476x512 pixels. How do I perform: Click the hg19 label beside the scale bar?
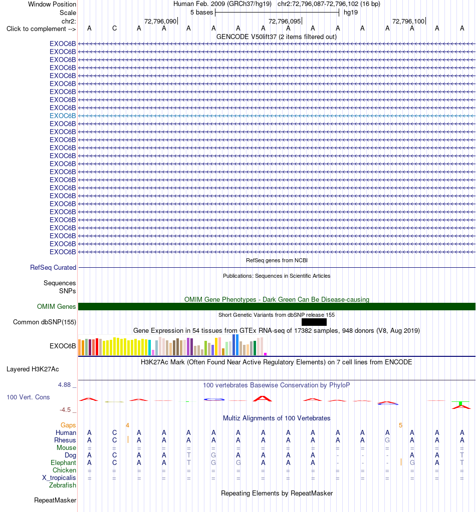[x=351, y=13]
